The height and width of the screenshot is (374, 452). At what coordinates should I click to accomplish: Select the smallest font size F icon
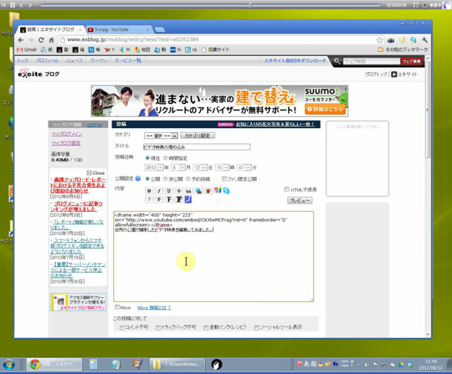tap(149, 199)
